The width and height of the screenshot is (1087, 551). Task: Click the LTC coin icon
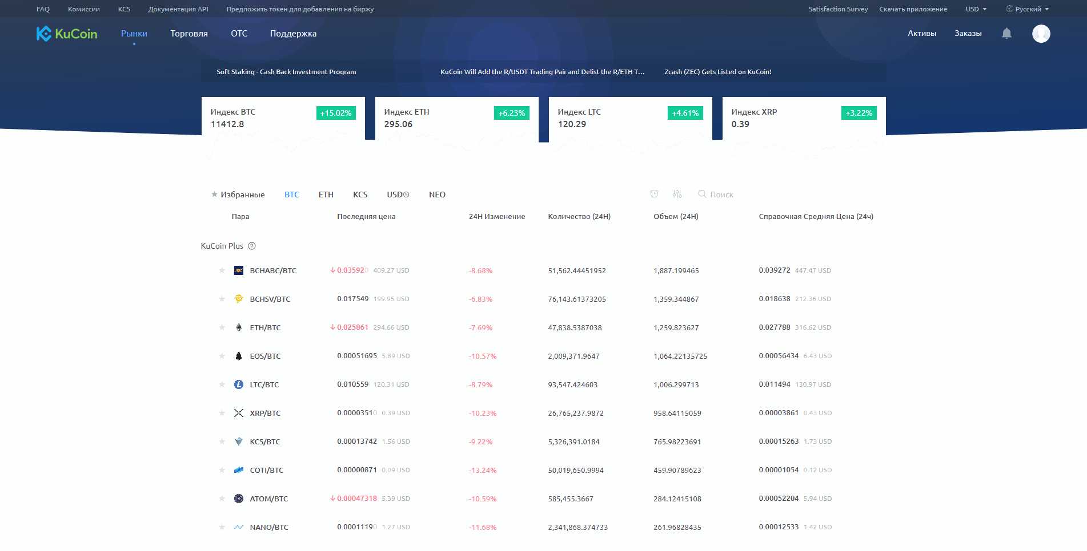click(x=239, y=384)
